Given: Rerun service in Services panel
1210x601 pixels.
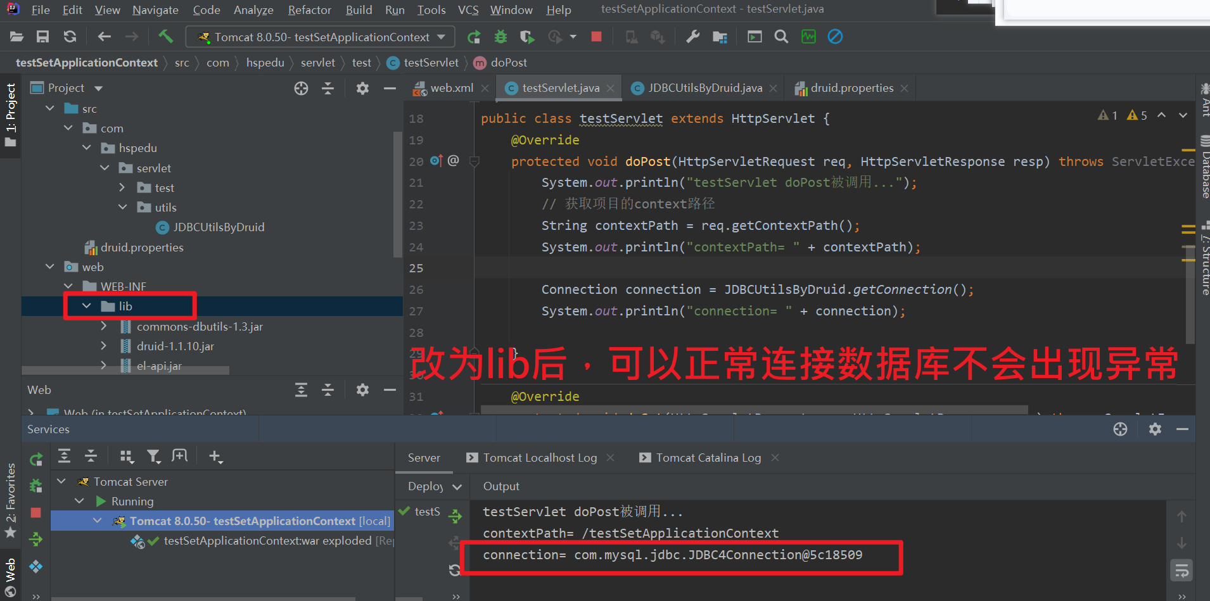Looking at the screenshot, I should 36,459.
